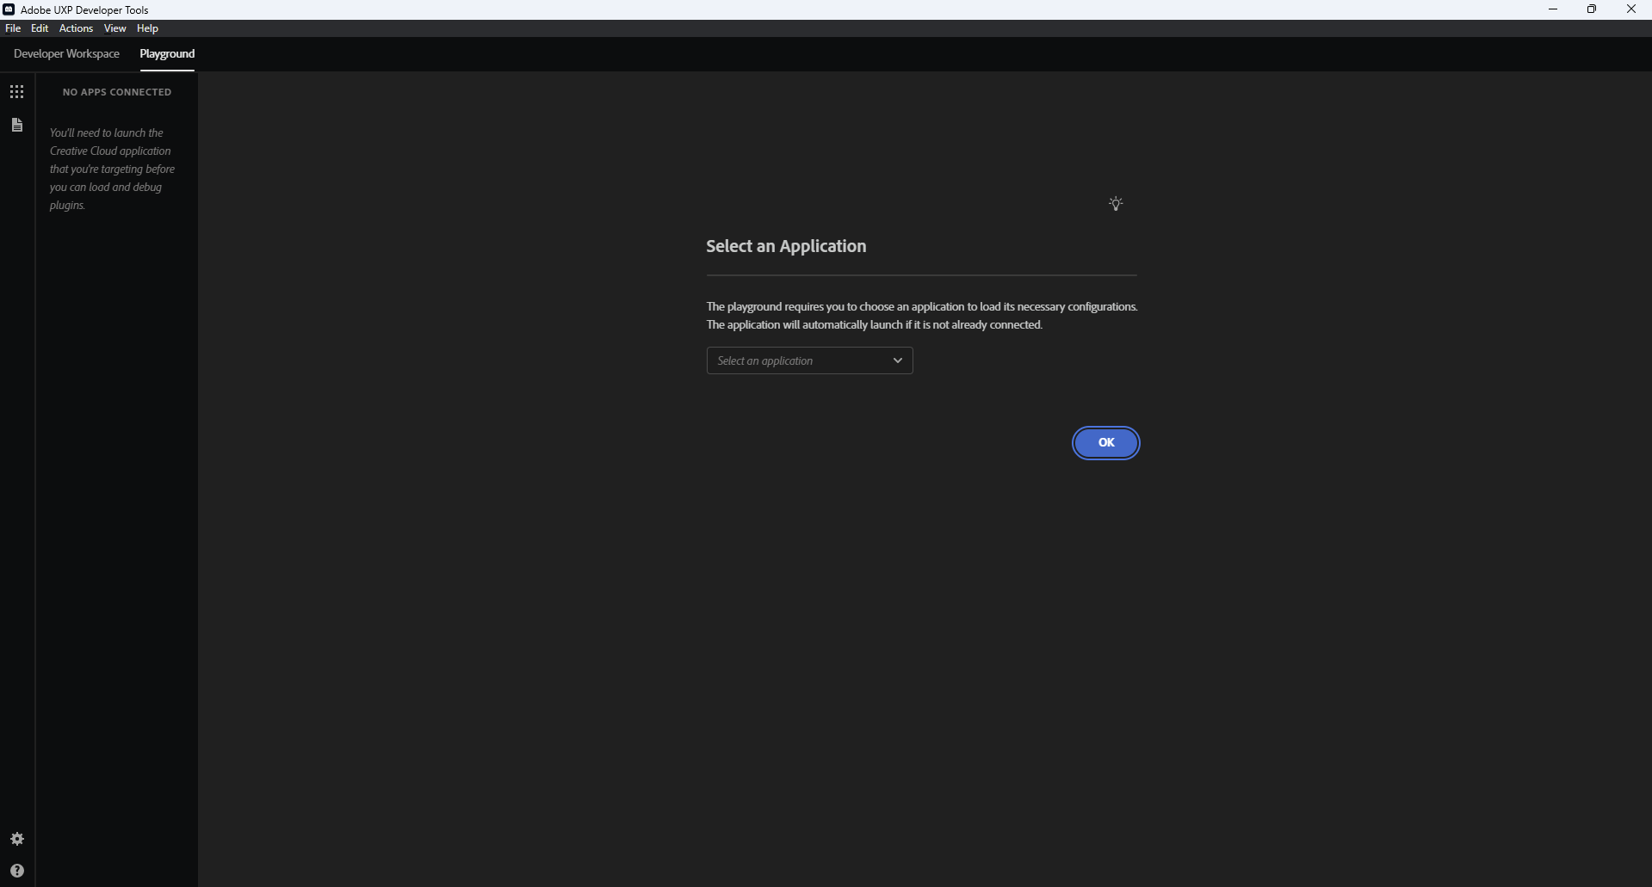Minimize the UXP Developer Tools window
Viewport: 1652px width, 887px height.
(1553, 9)
